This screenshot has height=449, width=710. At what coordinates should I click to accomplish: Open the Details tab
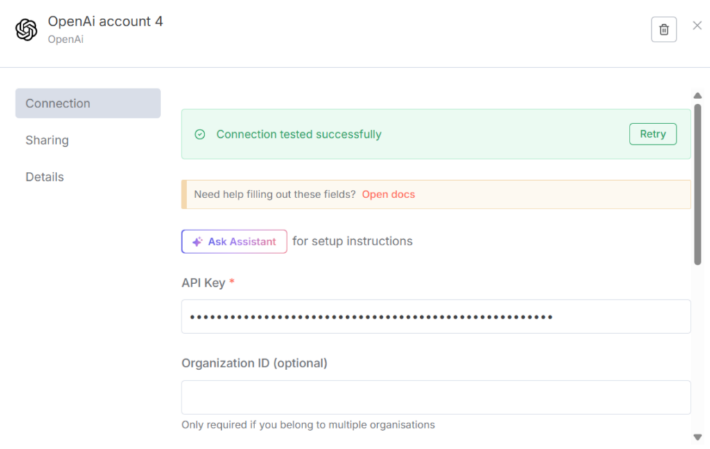[x=45, y=177]
